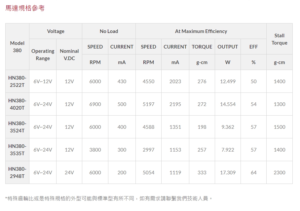Select the OUTPUT column header
The image size is (300, 211).
pos(228,47)
